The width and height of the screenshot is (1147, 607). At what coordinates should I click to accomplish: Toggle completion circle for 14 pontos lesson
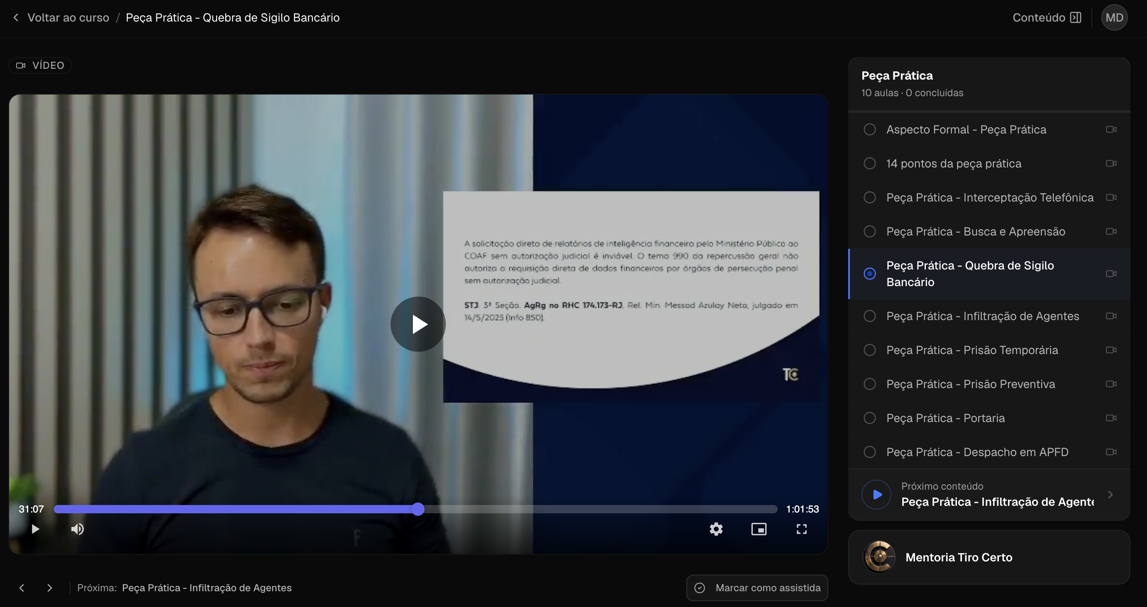pos(869,163)
